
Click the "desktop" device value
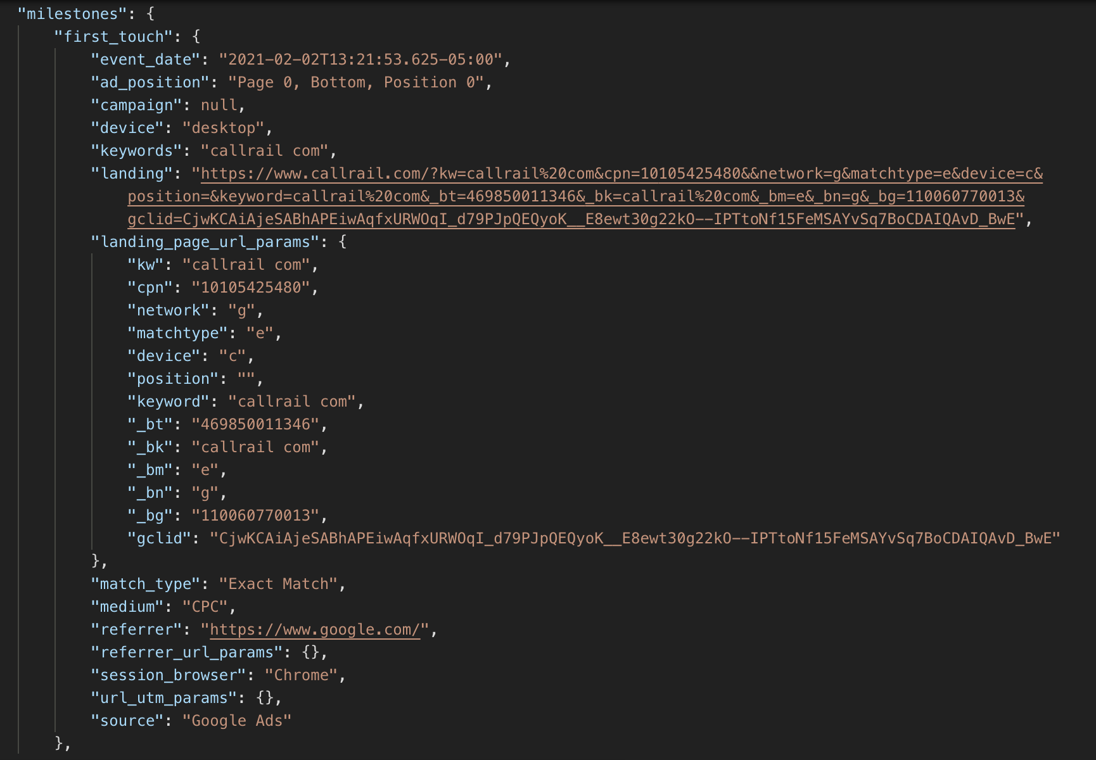click(223, 128)
